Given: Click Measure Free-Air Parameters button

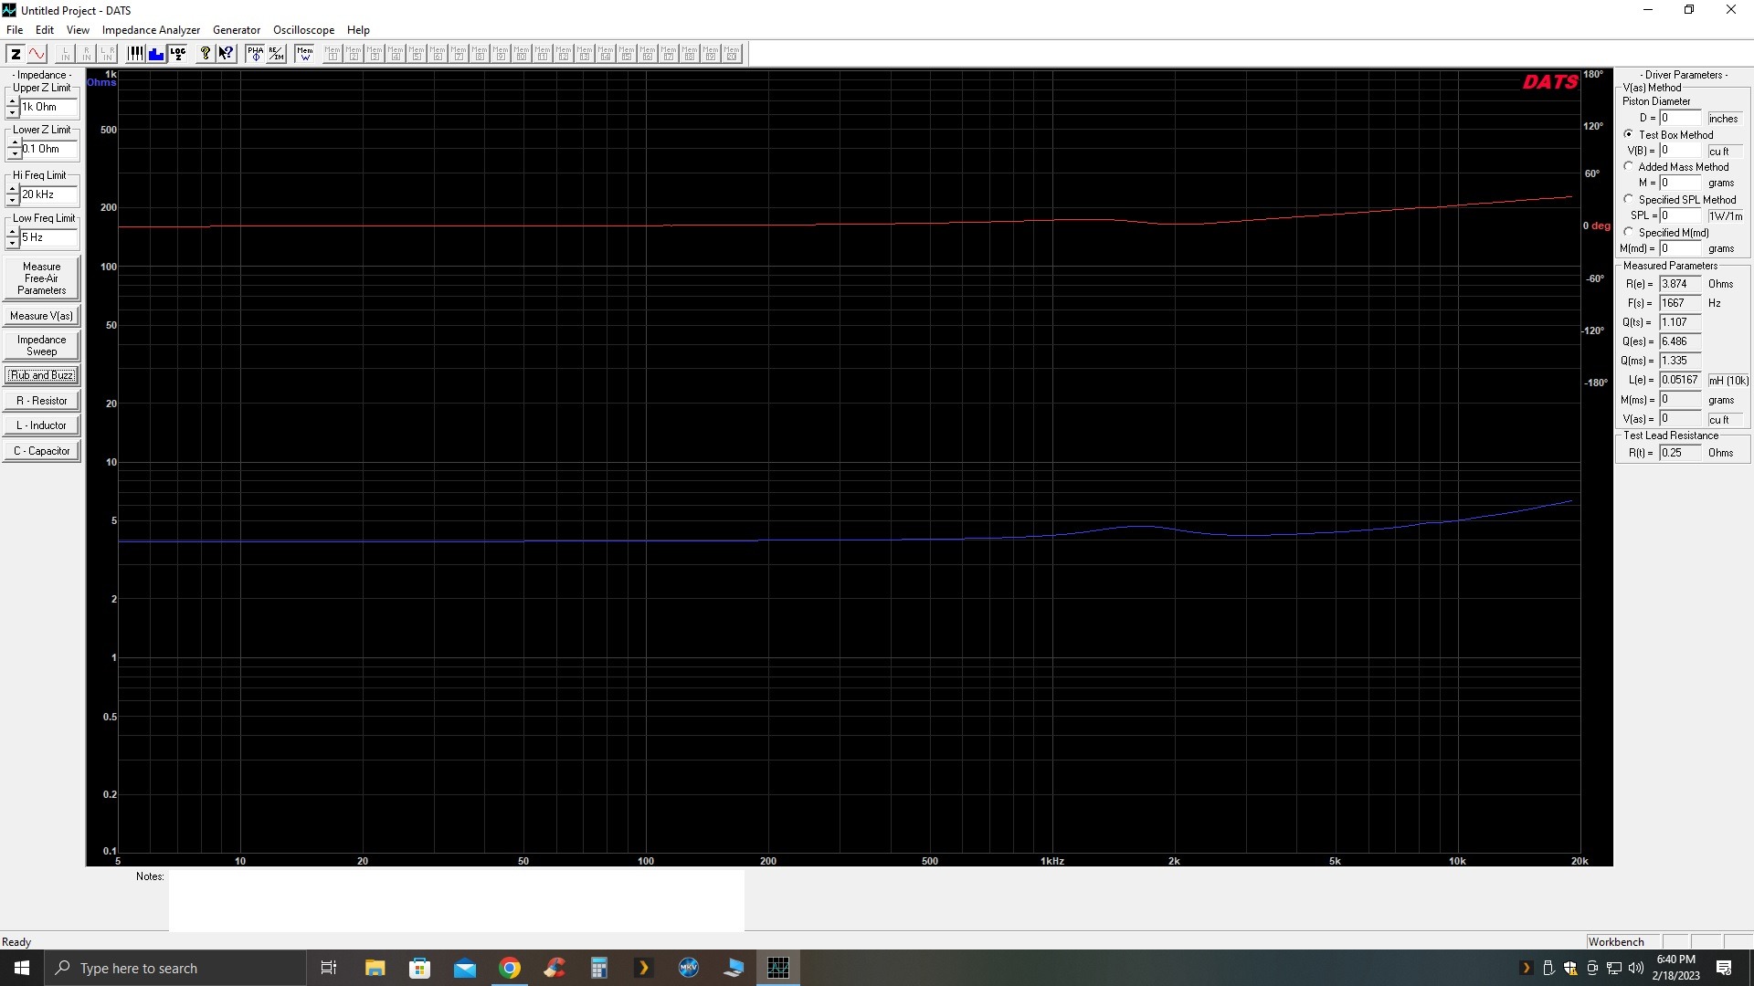Looking at the screenshot, I should [x=41, y=278].
